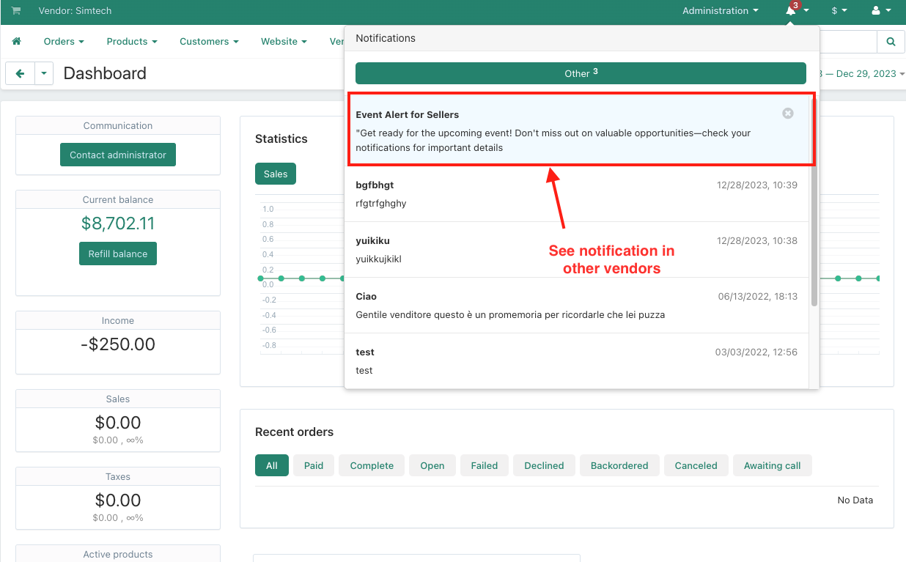The width and height of the screenshot is (906, 562).
Task: Click the shopping cart icon in top bar
Action: coord(16,11)
